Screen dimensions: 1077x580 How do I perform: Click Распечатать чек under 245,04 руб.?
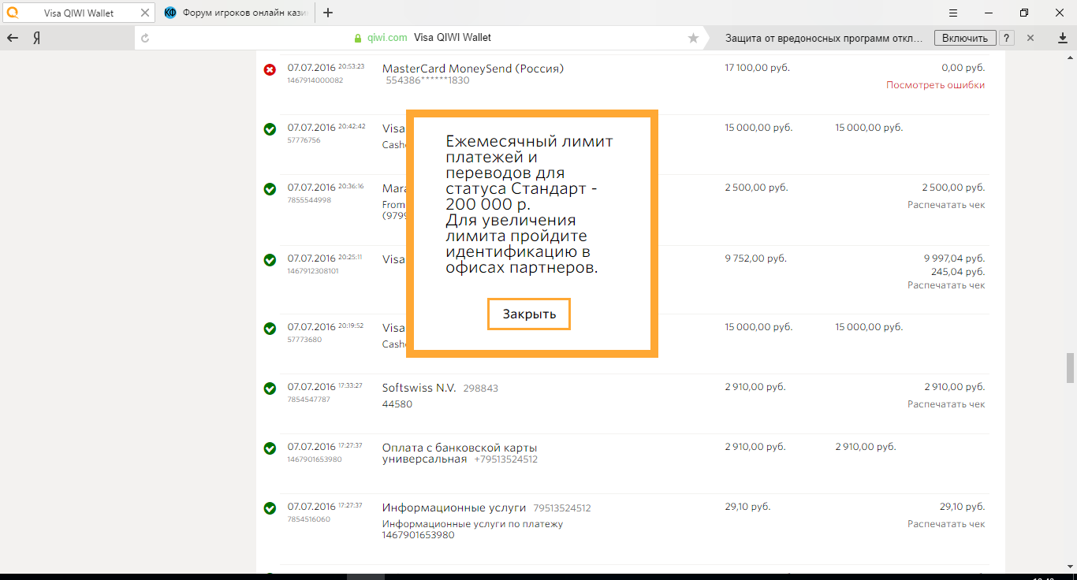[x=946, y=285]
